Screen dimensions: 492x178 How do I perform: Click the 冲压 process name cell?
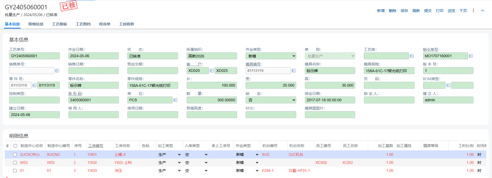118,171
